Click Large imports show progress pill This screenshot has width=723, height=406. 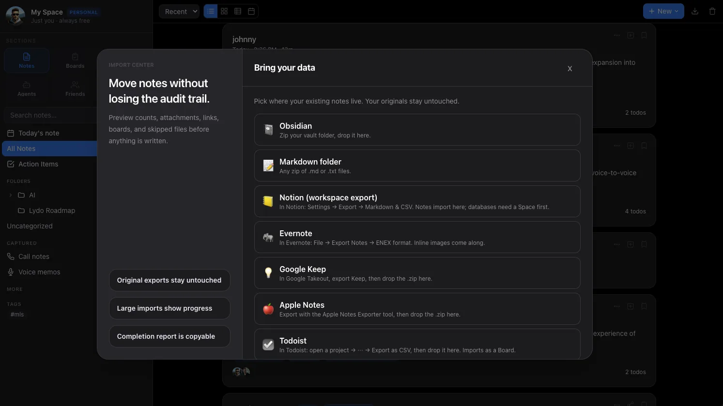169,308
